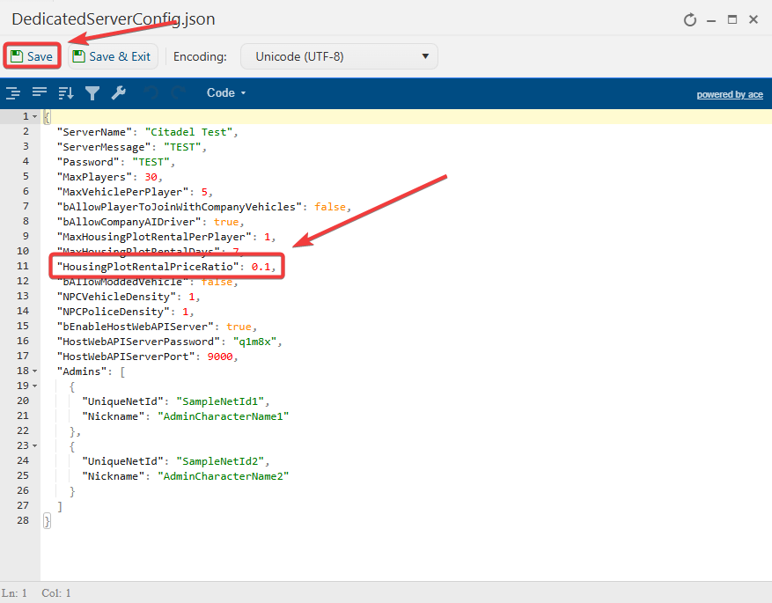Click the HousingPlotRentalPriceRatio value 0.1

click(x=261, y=267)
